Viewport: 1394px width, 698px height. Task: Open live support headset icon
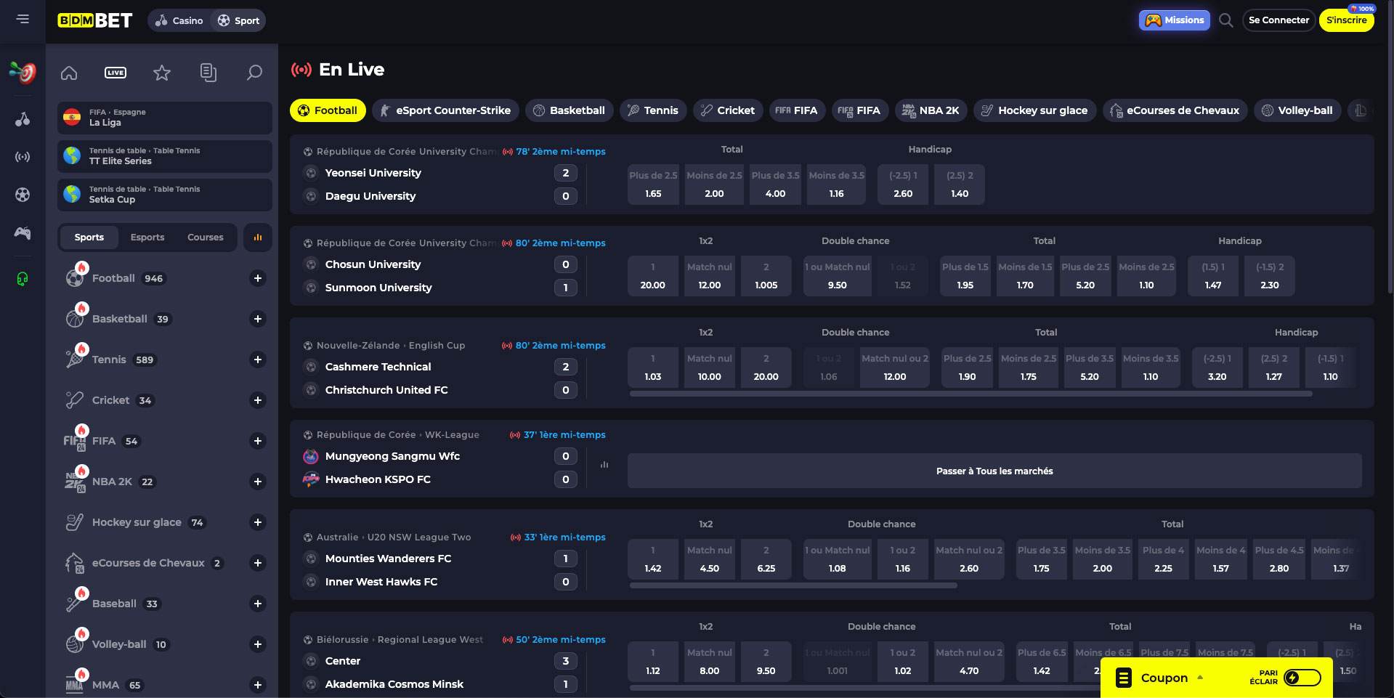[22, 280]
